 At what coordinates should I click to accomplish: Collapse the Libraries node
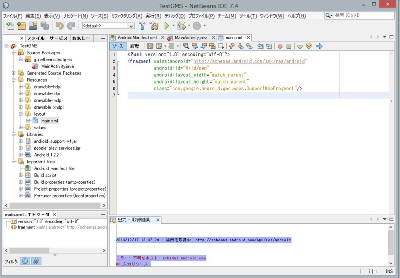[14, 134]
